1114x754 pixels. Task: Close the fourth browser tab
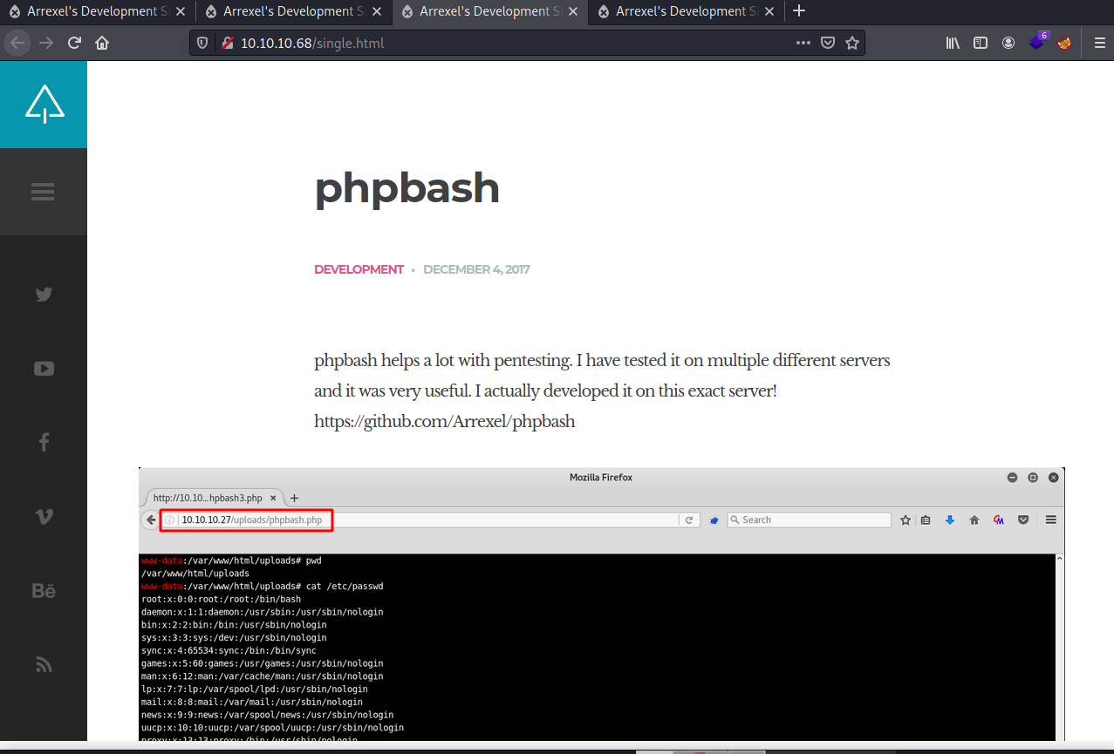pyautogui.click(x=769, y=11)
